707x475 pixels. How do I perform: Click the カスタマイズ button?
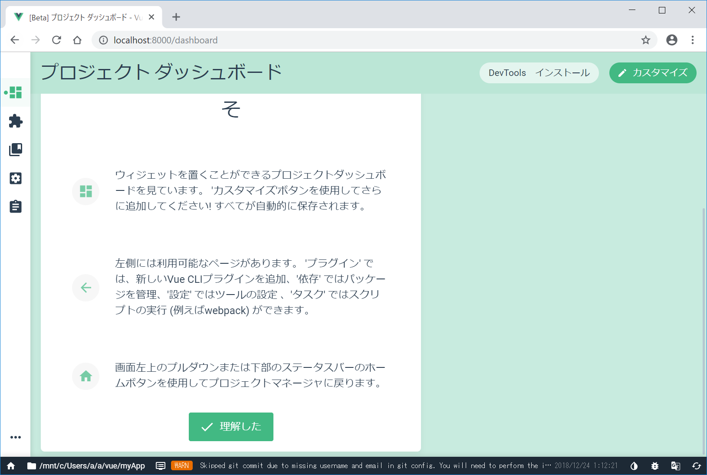coord(653,73)
